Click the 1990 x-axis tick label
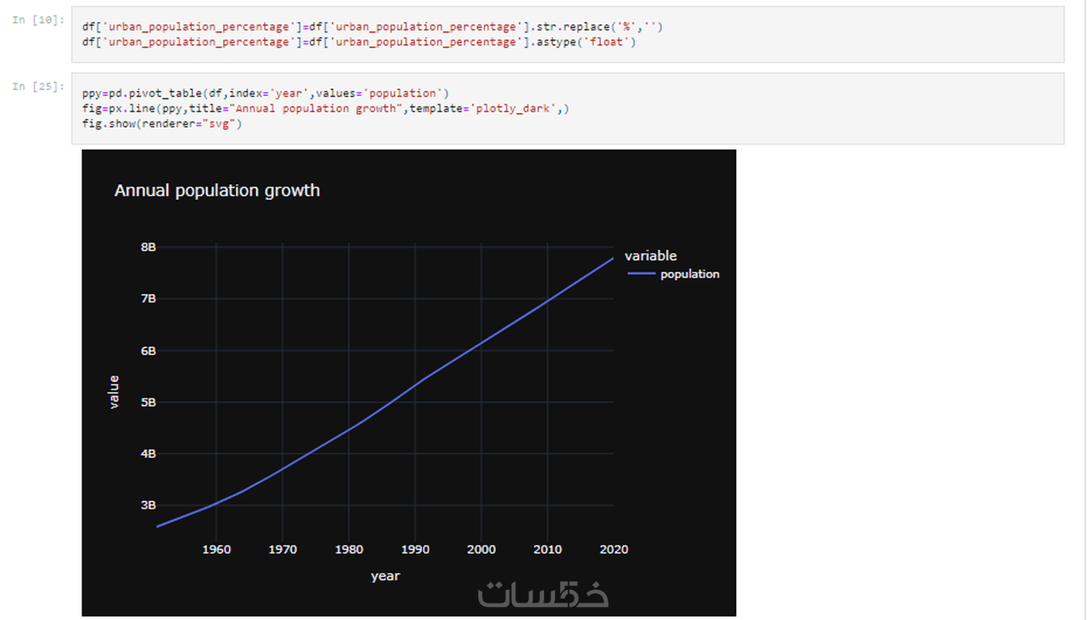 pyautogui.click(x=416, y=550)
